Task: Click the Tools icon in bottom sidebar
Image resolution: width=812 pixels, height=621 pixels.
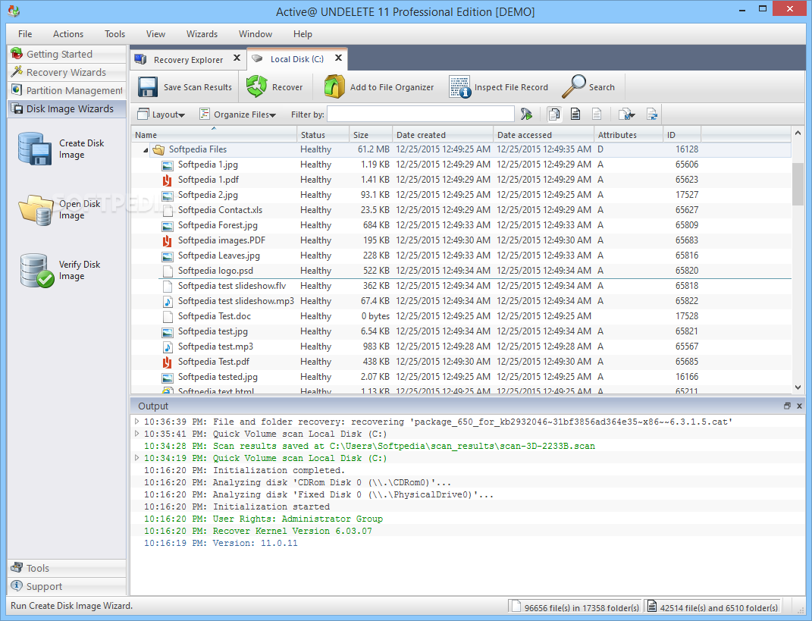Action: tap(17, 568)
